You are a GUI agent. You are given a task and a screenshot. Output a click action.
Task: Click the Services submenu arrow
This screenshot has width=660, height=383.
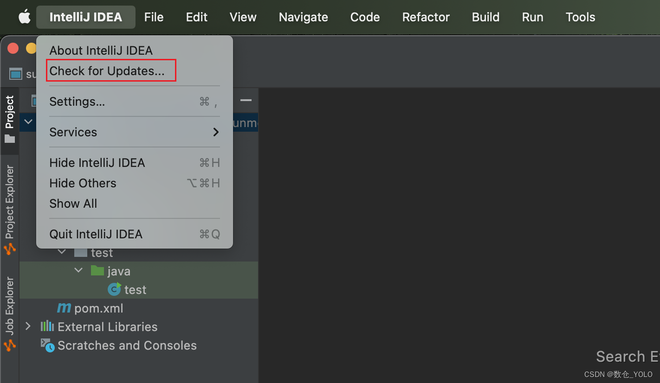click(x=216, y=132)
